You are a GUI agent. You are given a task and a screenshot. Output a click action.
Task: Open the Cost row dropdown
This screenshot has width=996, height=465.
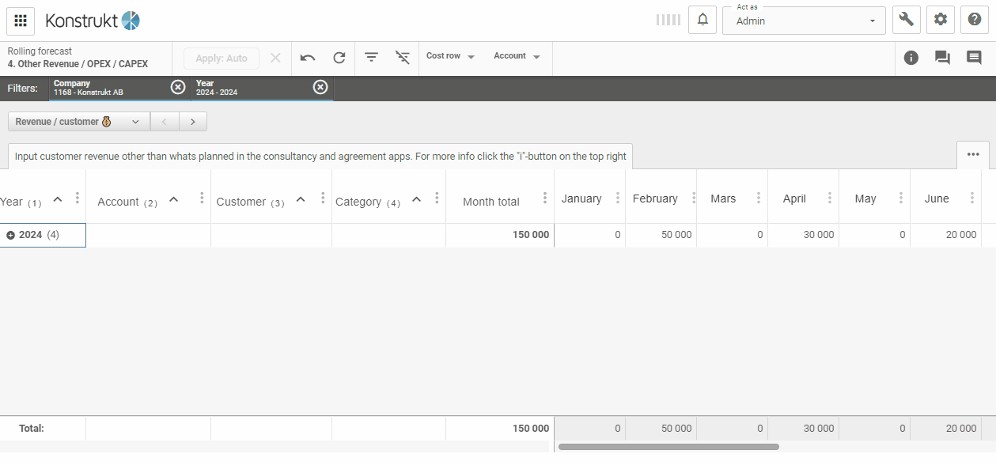[x=450, y=57]
